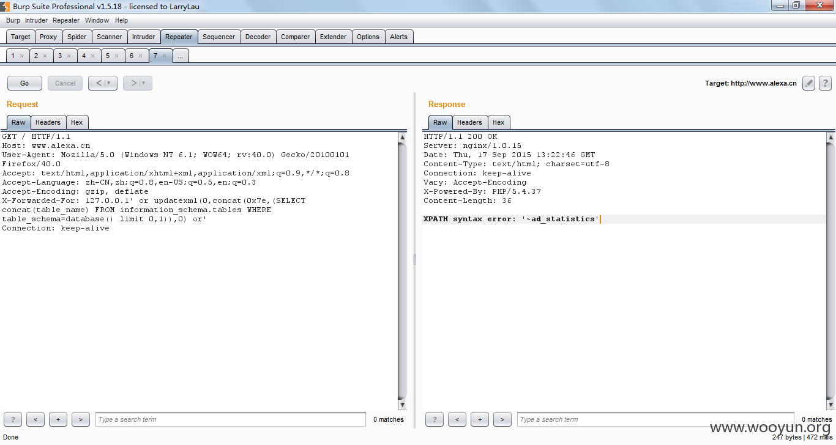Click request pane scrollbar down arrow
836x445 pixels.
click(x=402, y=405)
